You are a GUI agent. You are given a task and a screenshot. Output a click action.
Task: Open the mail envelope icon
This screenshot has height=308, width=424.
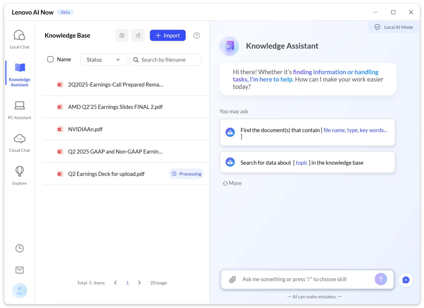(19, 270)
